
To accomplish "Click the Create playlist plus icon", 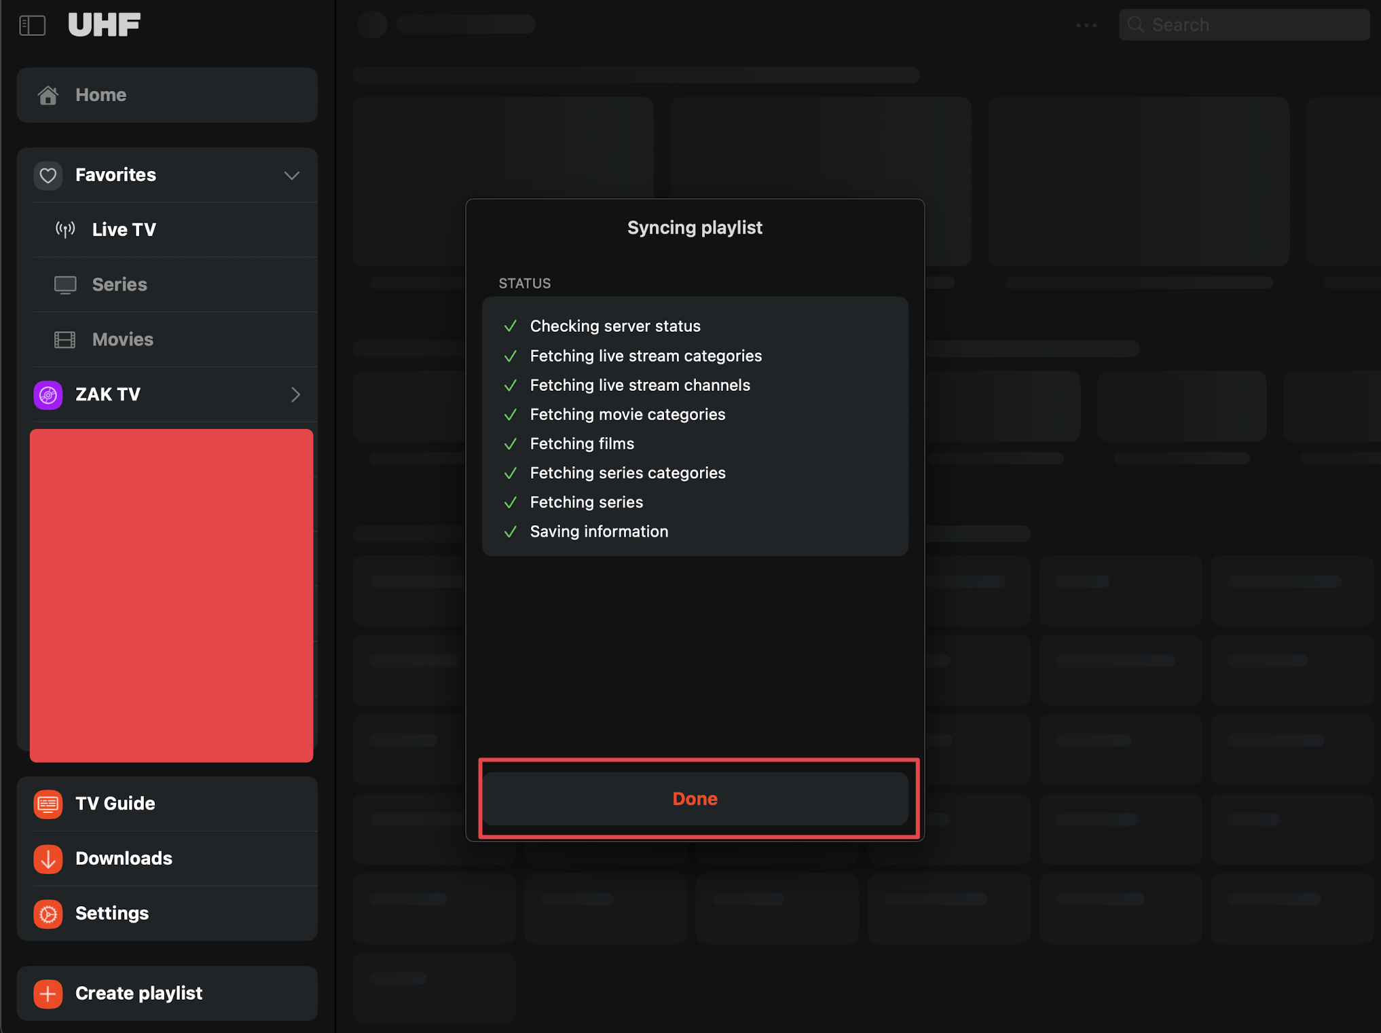I will click(48, 994).
